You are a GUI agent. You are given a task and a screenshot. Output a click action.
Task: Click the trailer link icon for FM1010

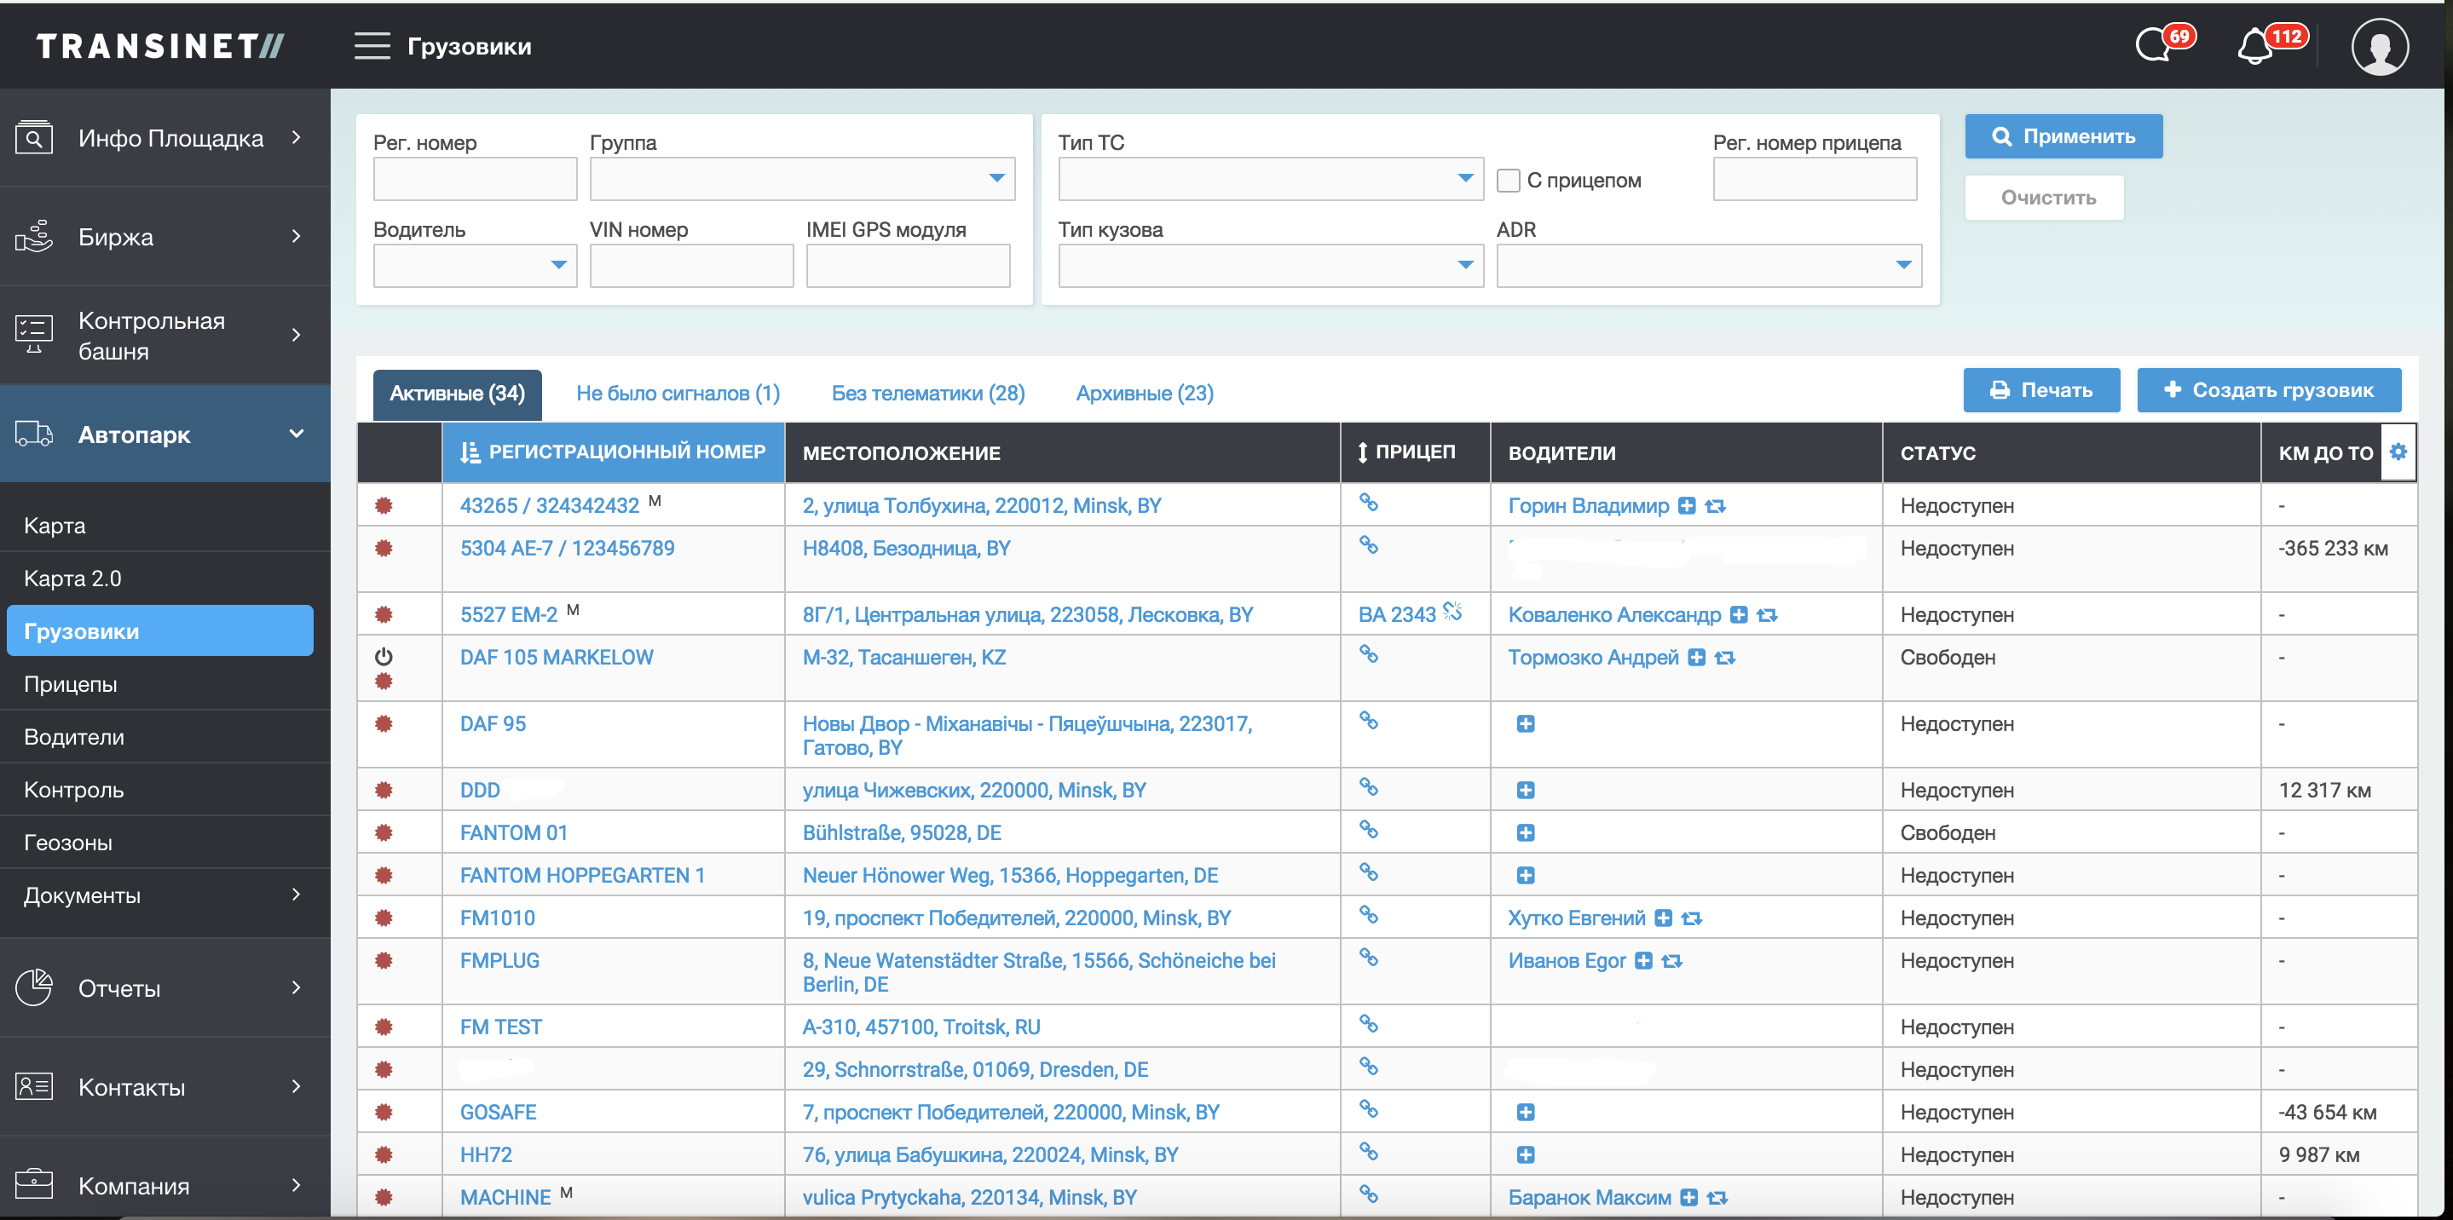[1368, 914]
